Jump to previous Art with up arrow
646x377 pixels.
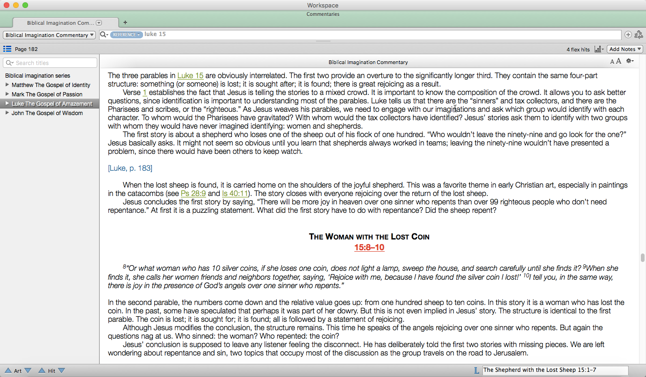(8, 370)
